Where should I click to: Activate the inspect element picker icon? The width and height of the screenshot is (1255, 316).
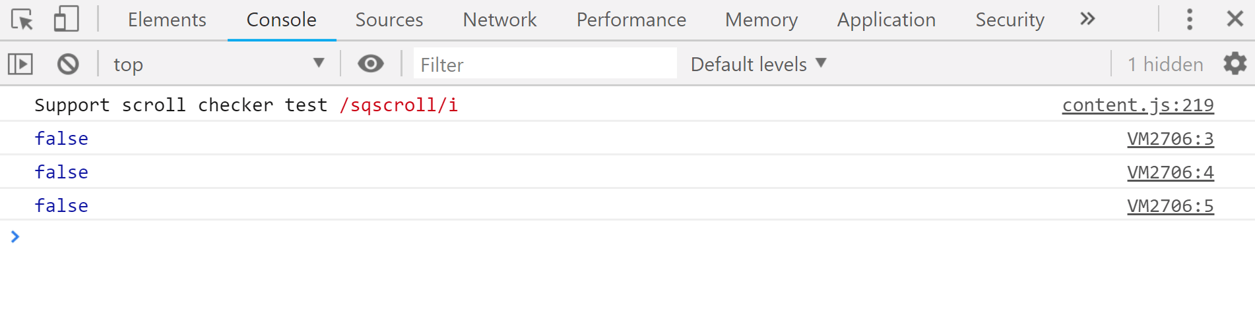pos(22,20)
